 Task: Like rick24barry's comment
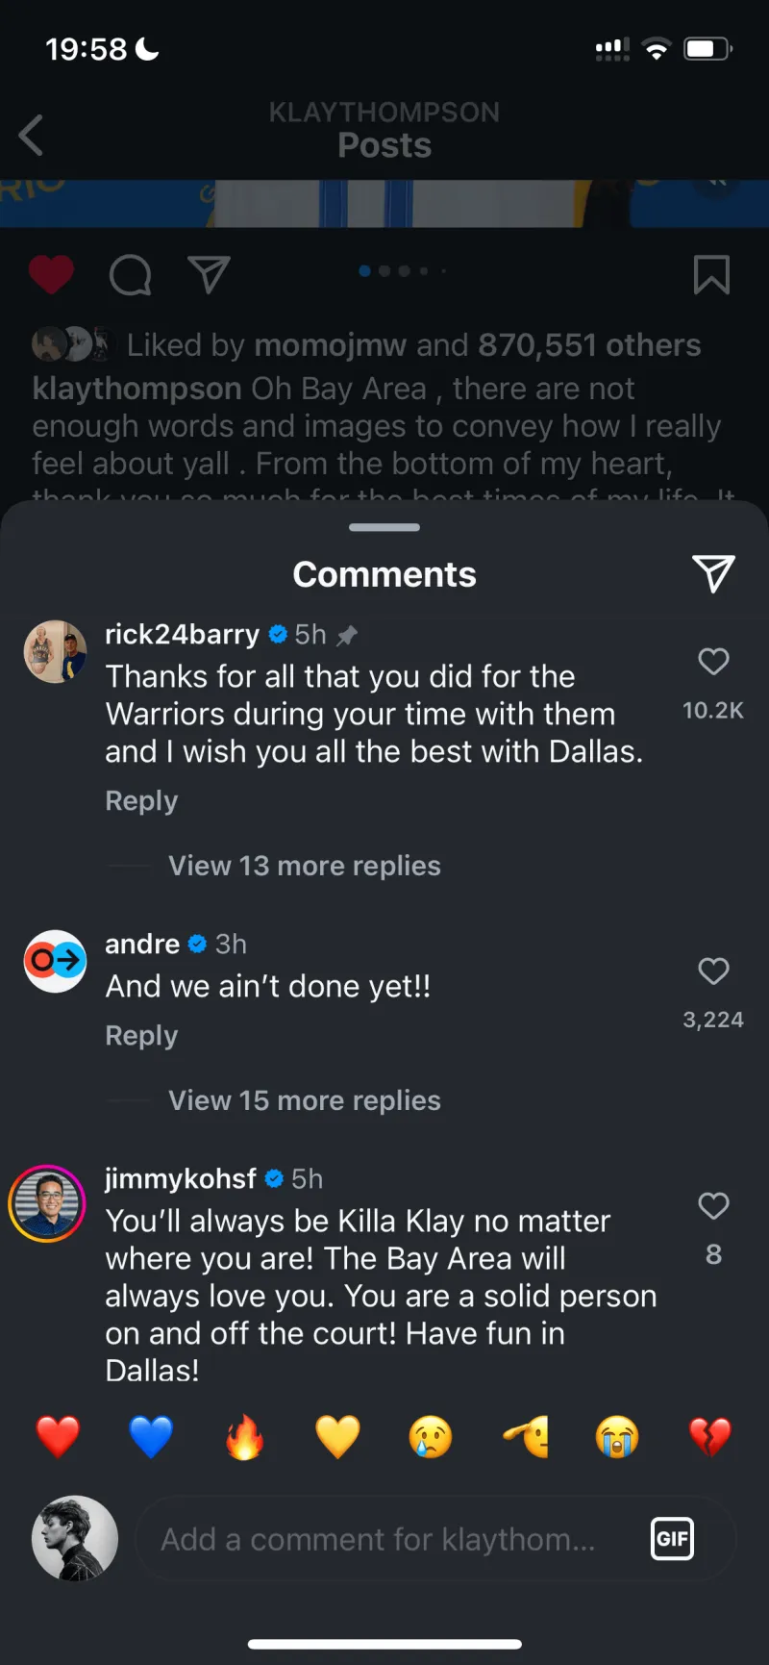pyautogui.click(x=713, y=662)
